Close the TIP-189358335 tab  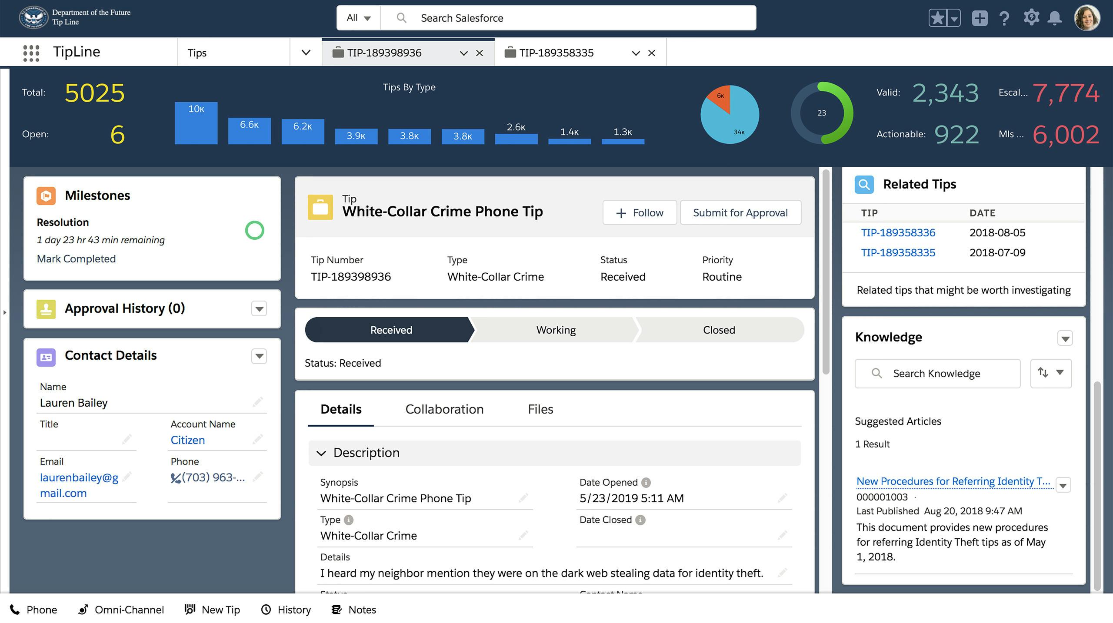coord(652,53)
